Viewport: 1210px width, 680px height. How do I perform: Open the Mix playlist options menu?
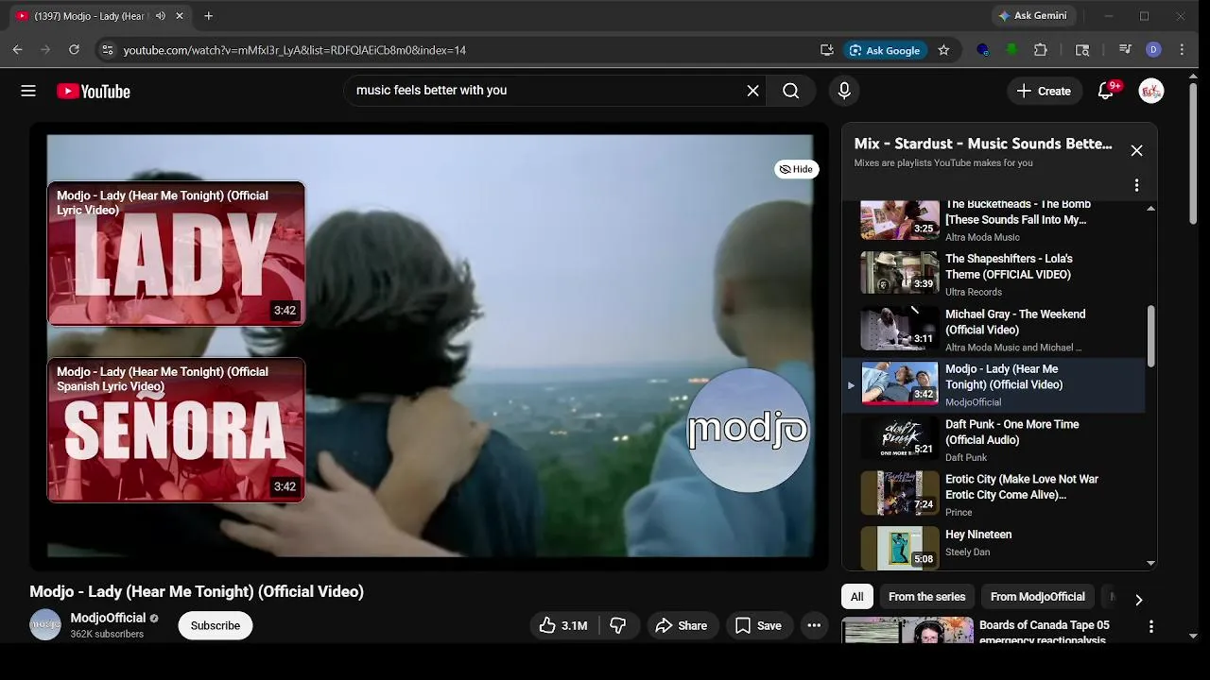tap(1136, 185)
